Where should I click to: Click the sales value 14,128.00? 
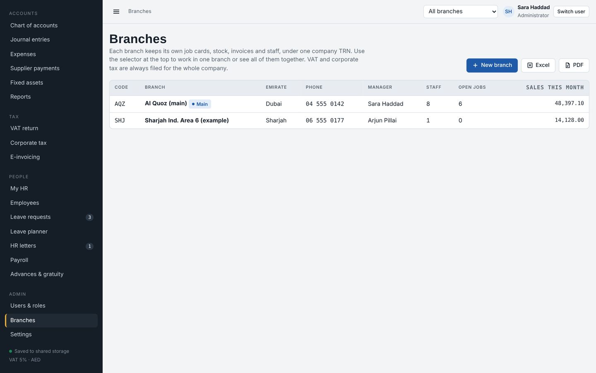[569, 120]
